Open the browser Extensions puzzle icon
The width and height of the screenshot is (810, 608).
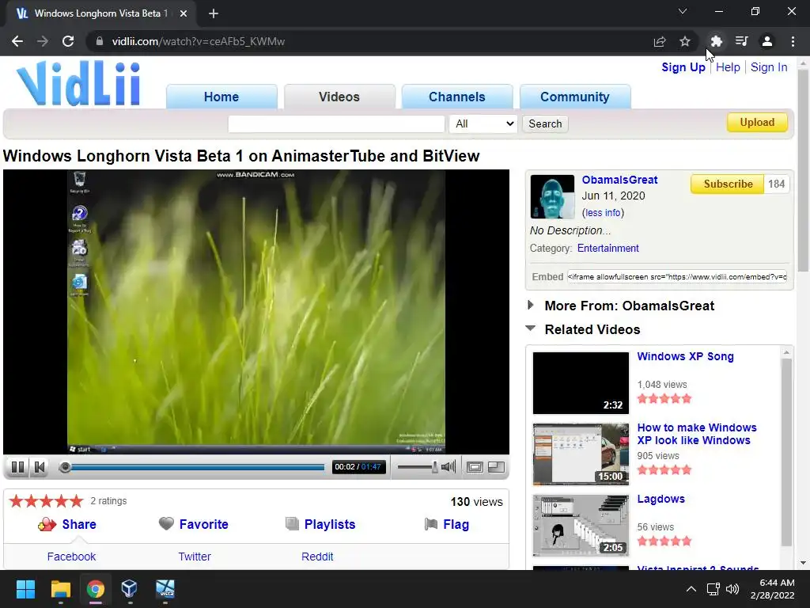(x=716, y=41)
